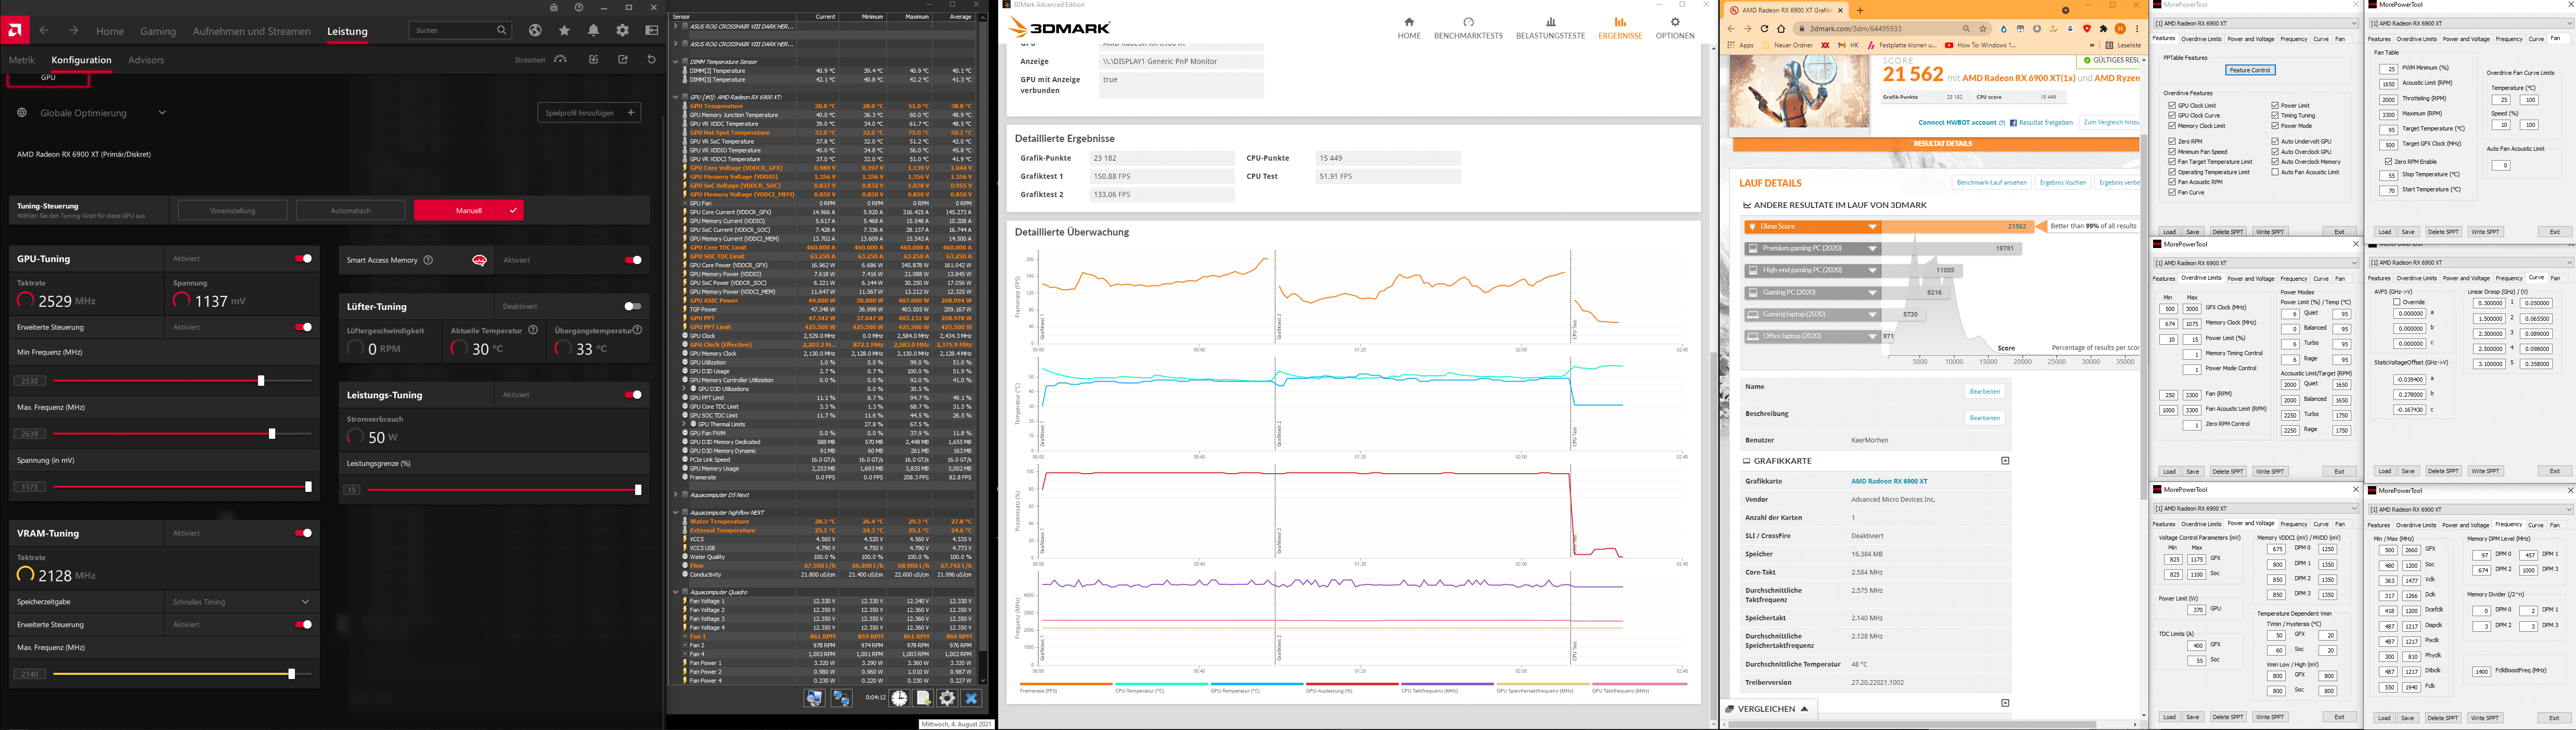2576x730 pixels.
Task: Click the Leistungsgrenze (%) slider handle
Action: pyautogui.click(x=638, y=490)
